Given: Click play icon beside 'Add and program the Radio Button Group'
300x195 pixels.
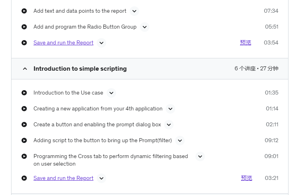Looking at the screenshot, I should tap(24, 27).
